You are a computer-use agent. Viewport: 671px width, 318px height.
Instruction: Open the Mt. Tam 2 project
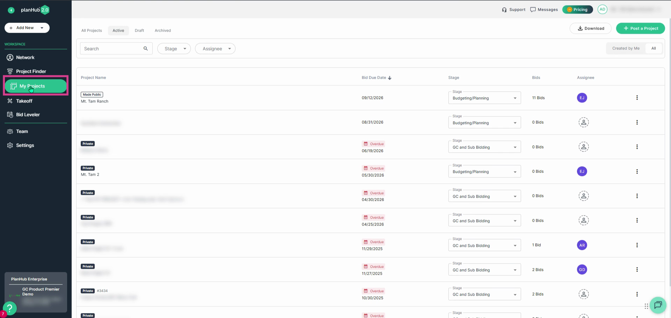[x=90, y=175]
